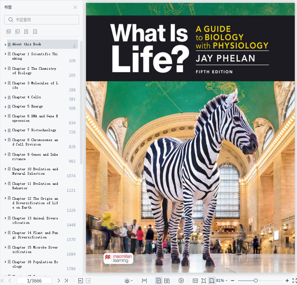Expand all bookmarks in the panel
This screenshot has height=285, width=297.
[x=9, y=32]
